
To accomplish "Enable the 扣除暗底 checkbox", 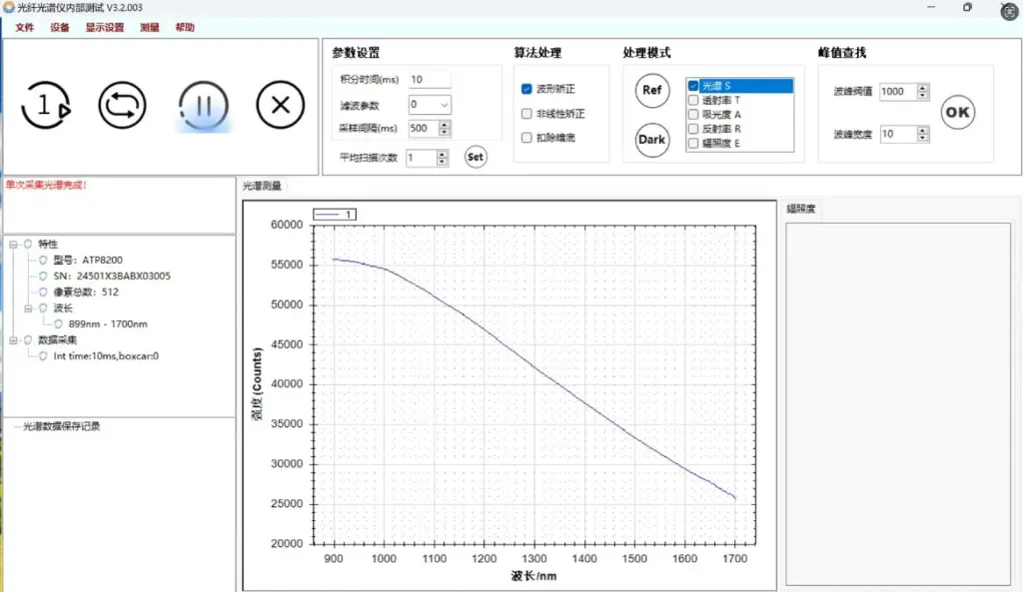I will click(x=526, y=138).
